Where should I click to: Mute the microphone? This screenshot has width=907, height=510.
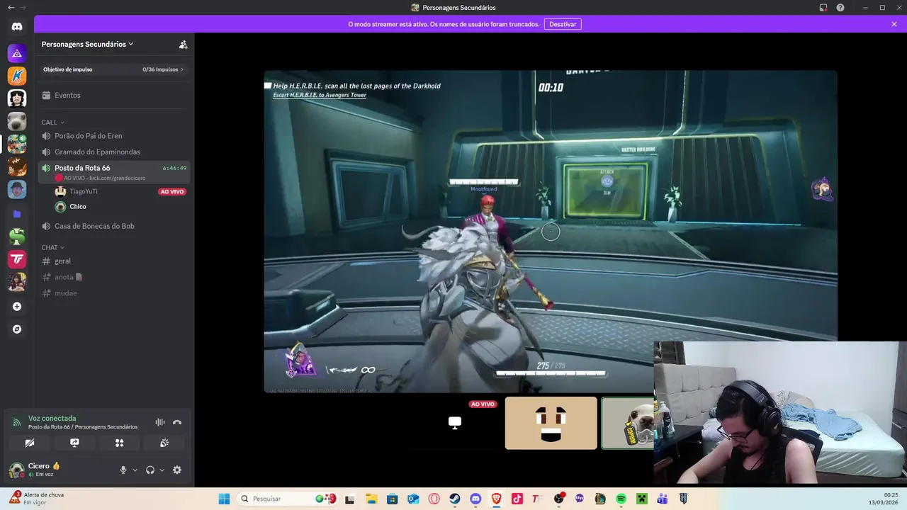[123, 470]
